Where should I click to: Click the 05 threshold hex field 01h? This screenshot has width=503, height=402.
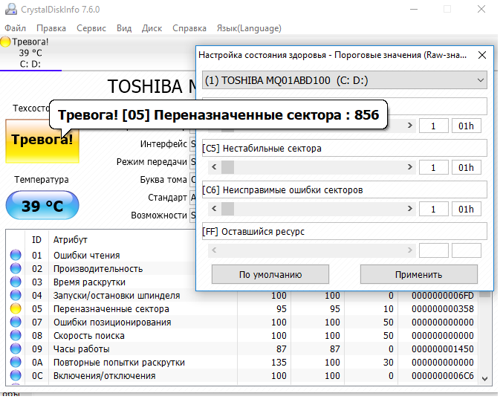pyautogui.click(x=466, y=126)
